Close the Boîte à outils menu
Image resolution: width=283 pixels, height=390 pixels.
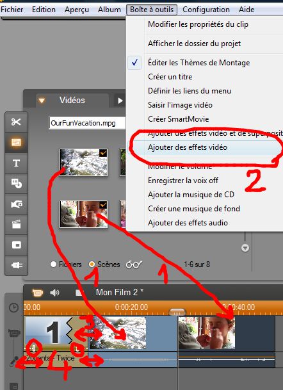point(152,10)
